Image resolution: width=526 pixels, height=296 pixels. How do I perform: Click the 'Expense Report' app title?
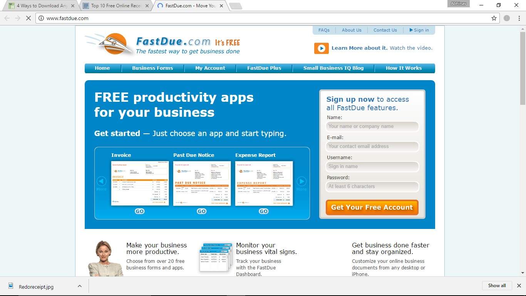click(255, 155)
